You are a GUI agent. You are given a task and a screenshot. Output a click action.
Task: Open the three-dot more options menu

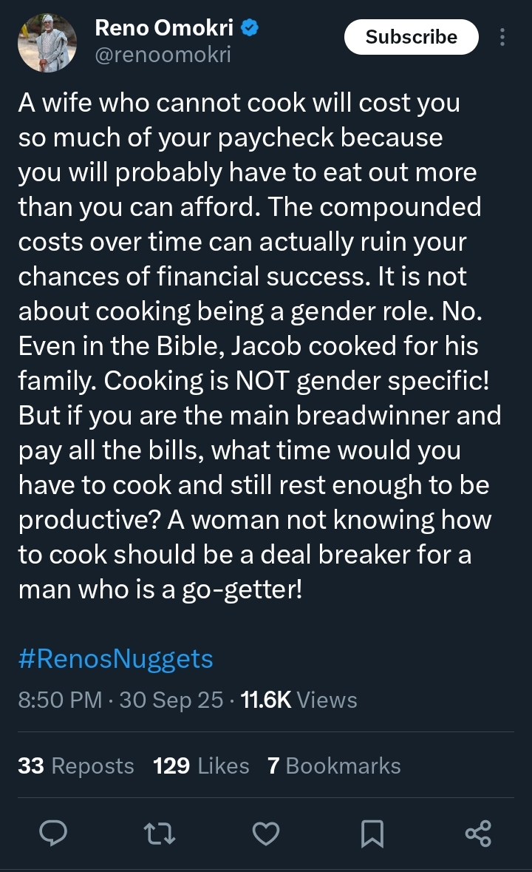pos(503,37)
